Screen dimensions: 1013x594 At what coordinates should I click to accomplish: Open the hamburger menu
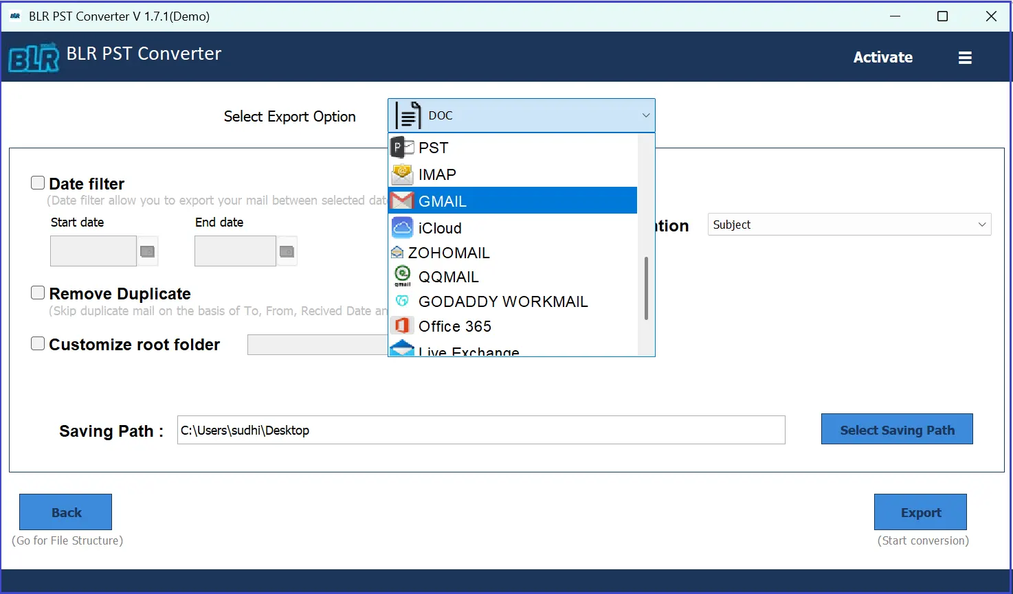(965, 57)
